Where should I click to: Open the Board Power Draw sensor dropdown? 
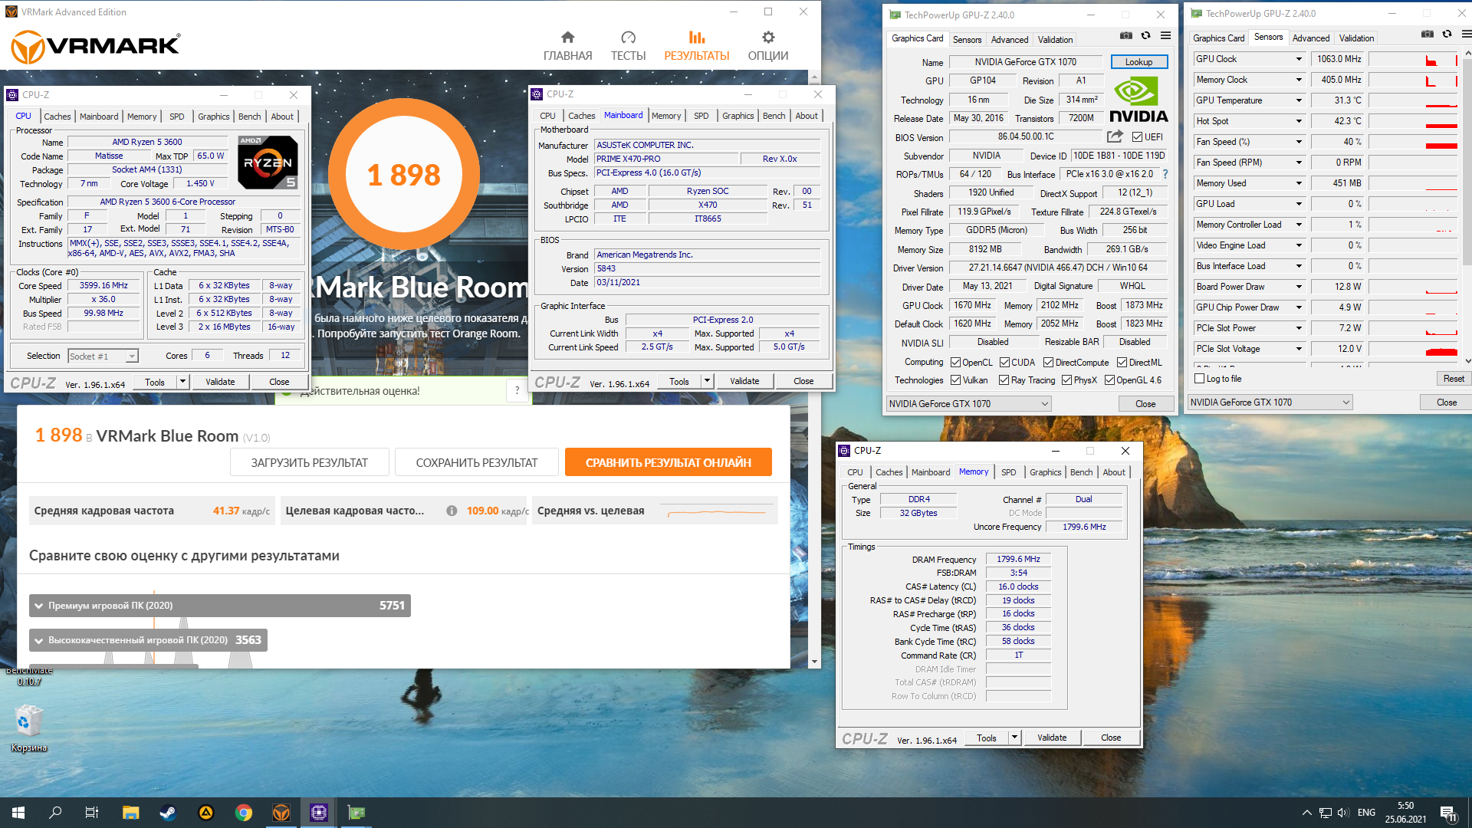click(x=1299, y=287)
